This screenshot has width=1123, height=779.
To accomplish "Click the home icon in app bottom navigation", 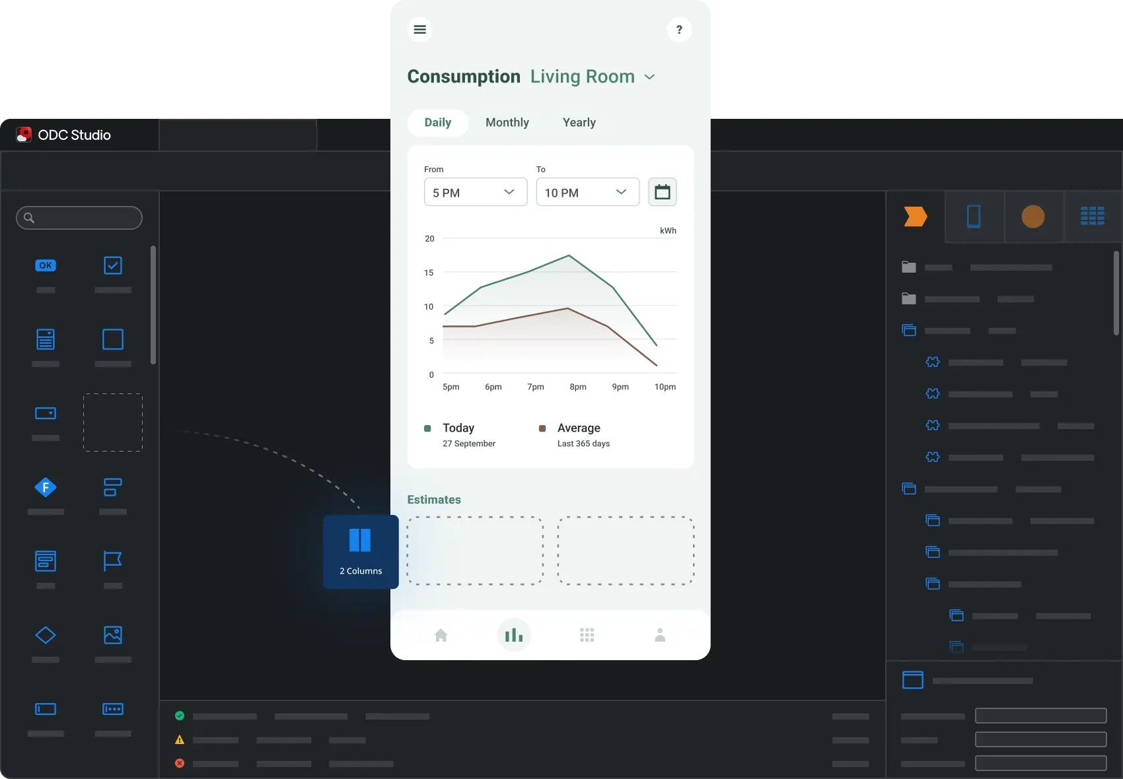I will click(x=441, y=635).
